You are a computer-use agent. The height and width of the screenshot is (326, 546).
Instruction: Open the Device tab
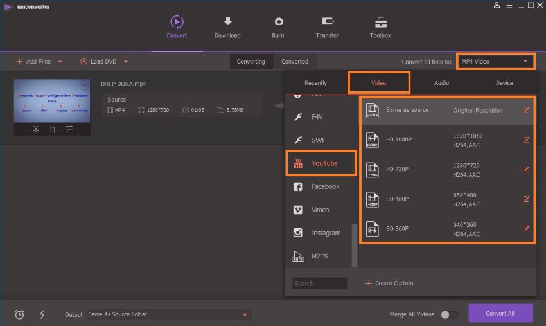pos(504,83)
